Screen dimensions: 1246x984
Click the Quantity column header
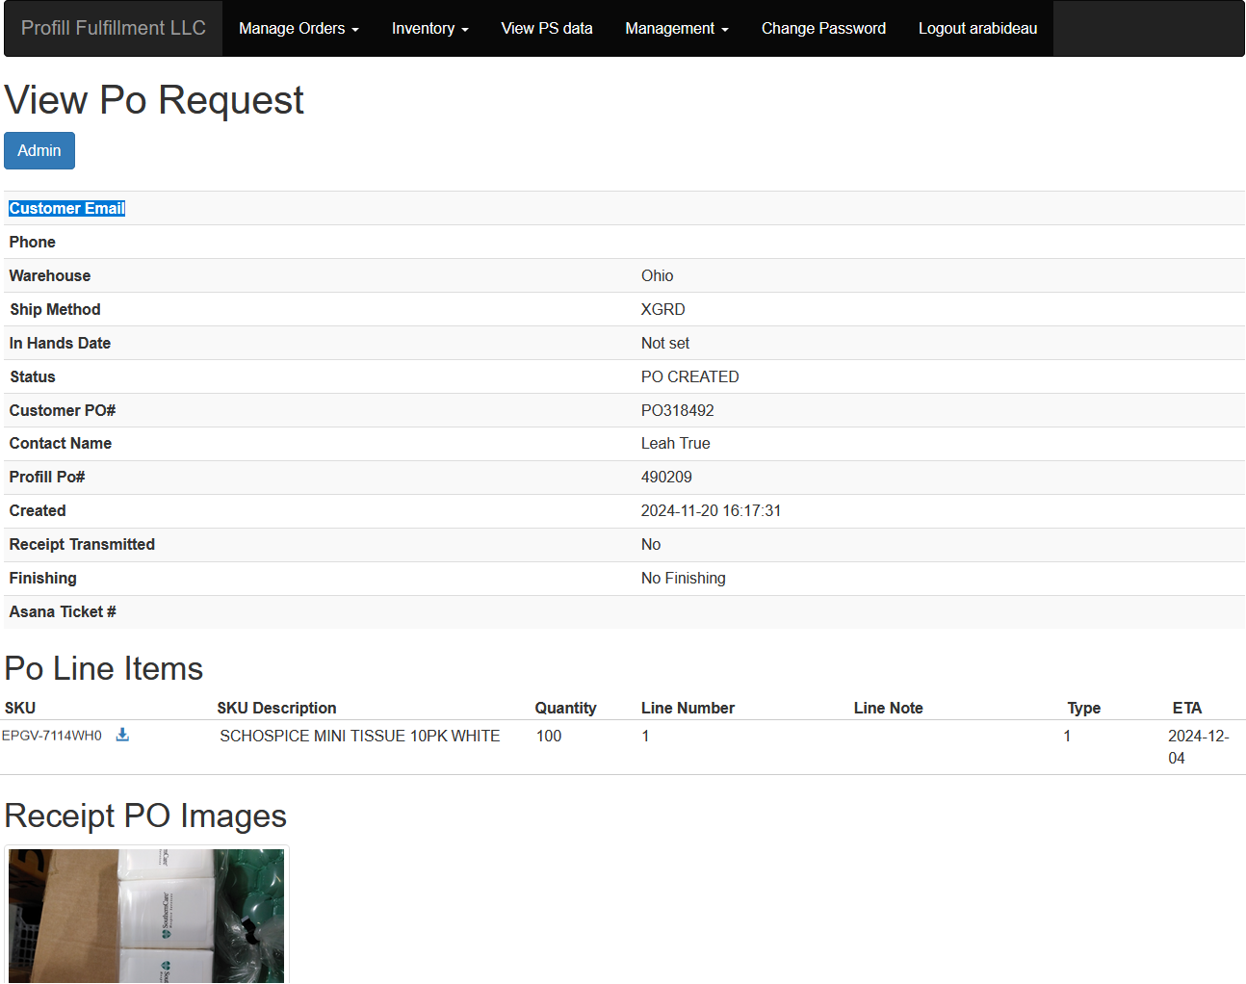(x=565, y=708)
